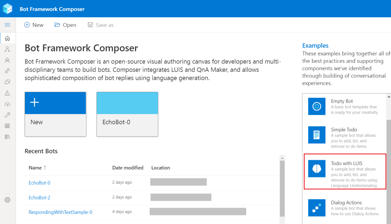Open EchoBot-2 from recent bots
Image resolution: width=391 pixels, height=224 pixels.
tap(39, 197)
